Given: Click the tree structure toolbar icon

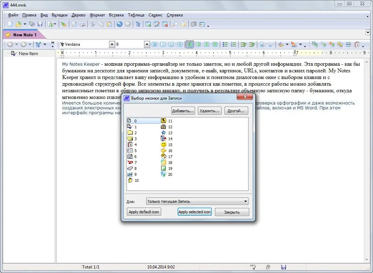Looking at the screenshot, I should coord(138,24).
